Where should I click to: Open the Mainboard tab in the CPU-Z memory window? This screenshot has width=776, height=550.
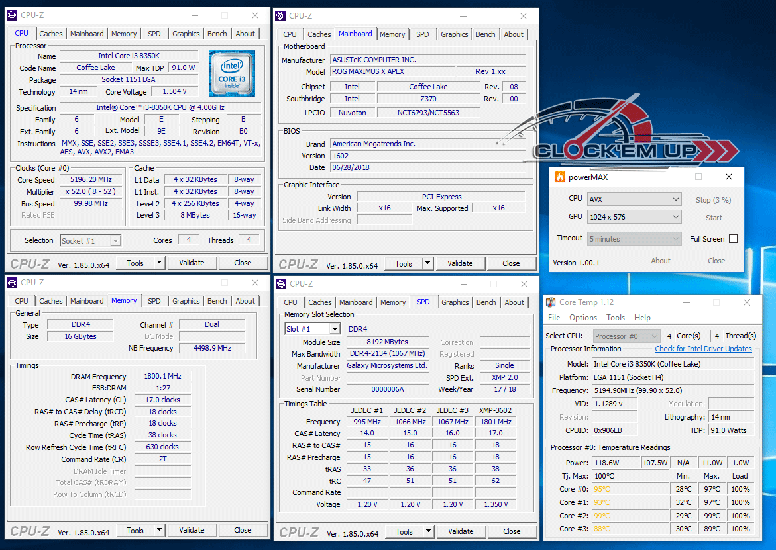coord(87,301)
